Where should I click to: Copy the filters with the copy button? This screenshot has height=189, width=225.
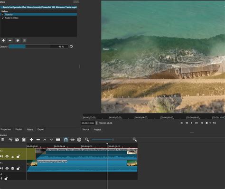coord(18,40)
